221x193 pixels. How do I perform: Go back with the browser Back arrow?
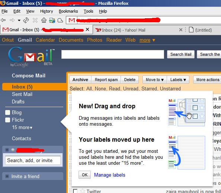[x=3, y=20]
